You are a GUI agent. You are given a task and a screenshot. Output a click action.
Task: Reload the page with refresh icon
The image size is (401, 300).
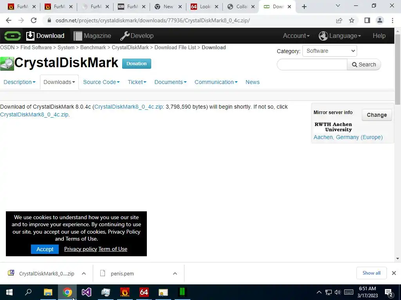coord(34,20)
